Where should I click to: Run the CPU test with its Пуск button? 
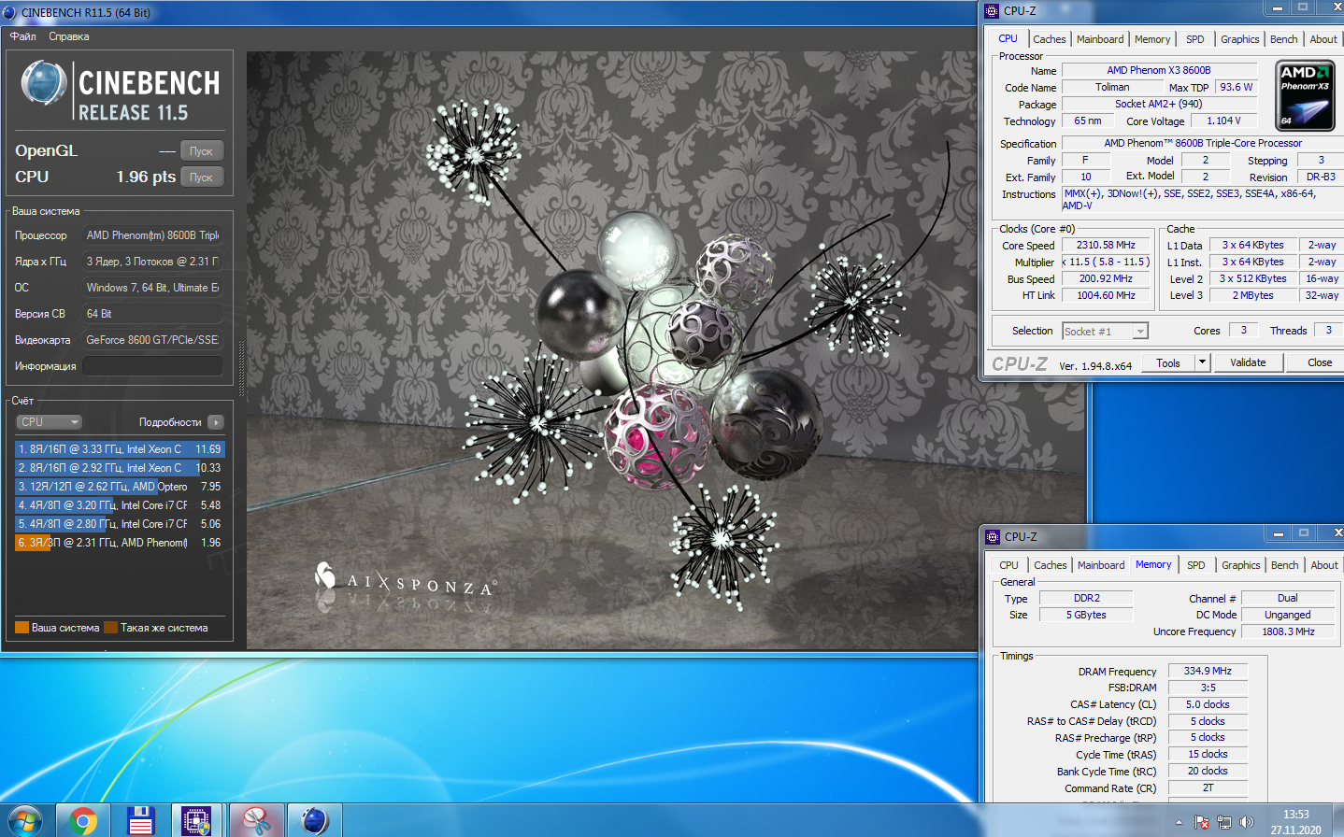(x=202, y=177)
